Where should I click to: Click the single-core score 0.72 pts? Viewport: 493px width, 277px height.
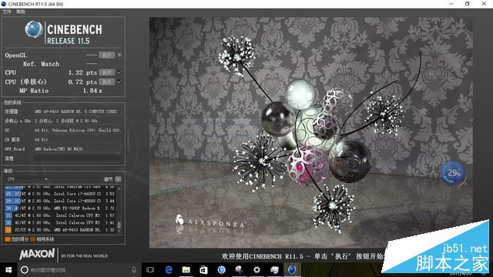point(82,82)
